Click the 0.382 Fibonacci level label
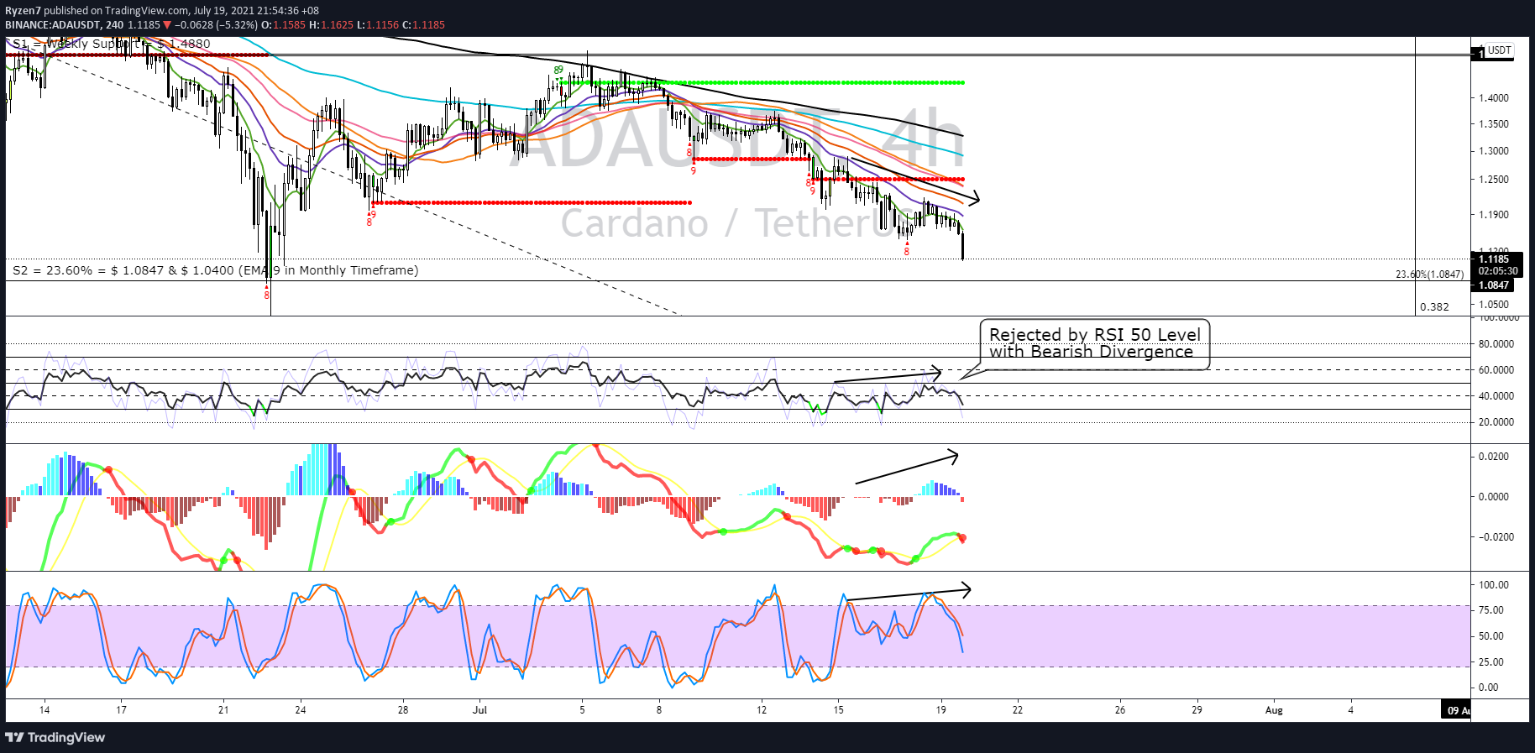The height and width of the screenshot is (753, 1535). pos(1434,306)
